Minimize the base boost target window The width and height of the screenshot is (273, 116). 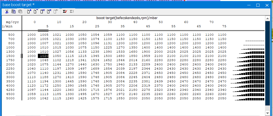point(248,5)
